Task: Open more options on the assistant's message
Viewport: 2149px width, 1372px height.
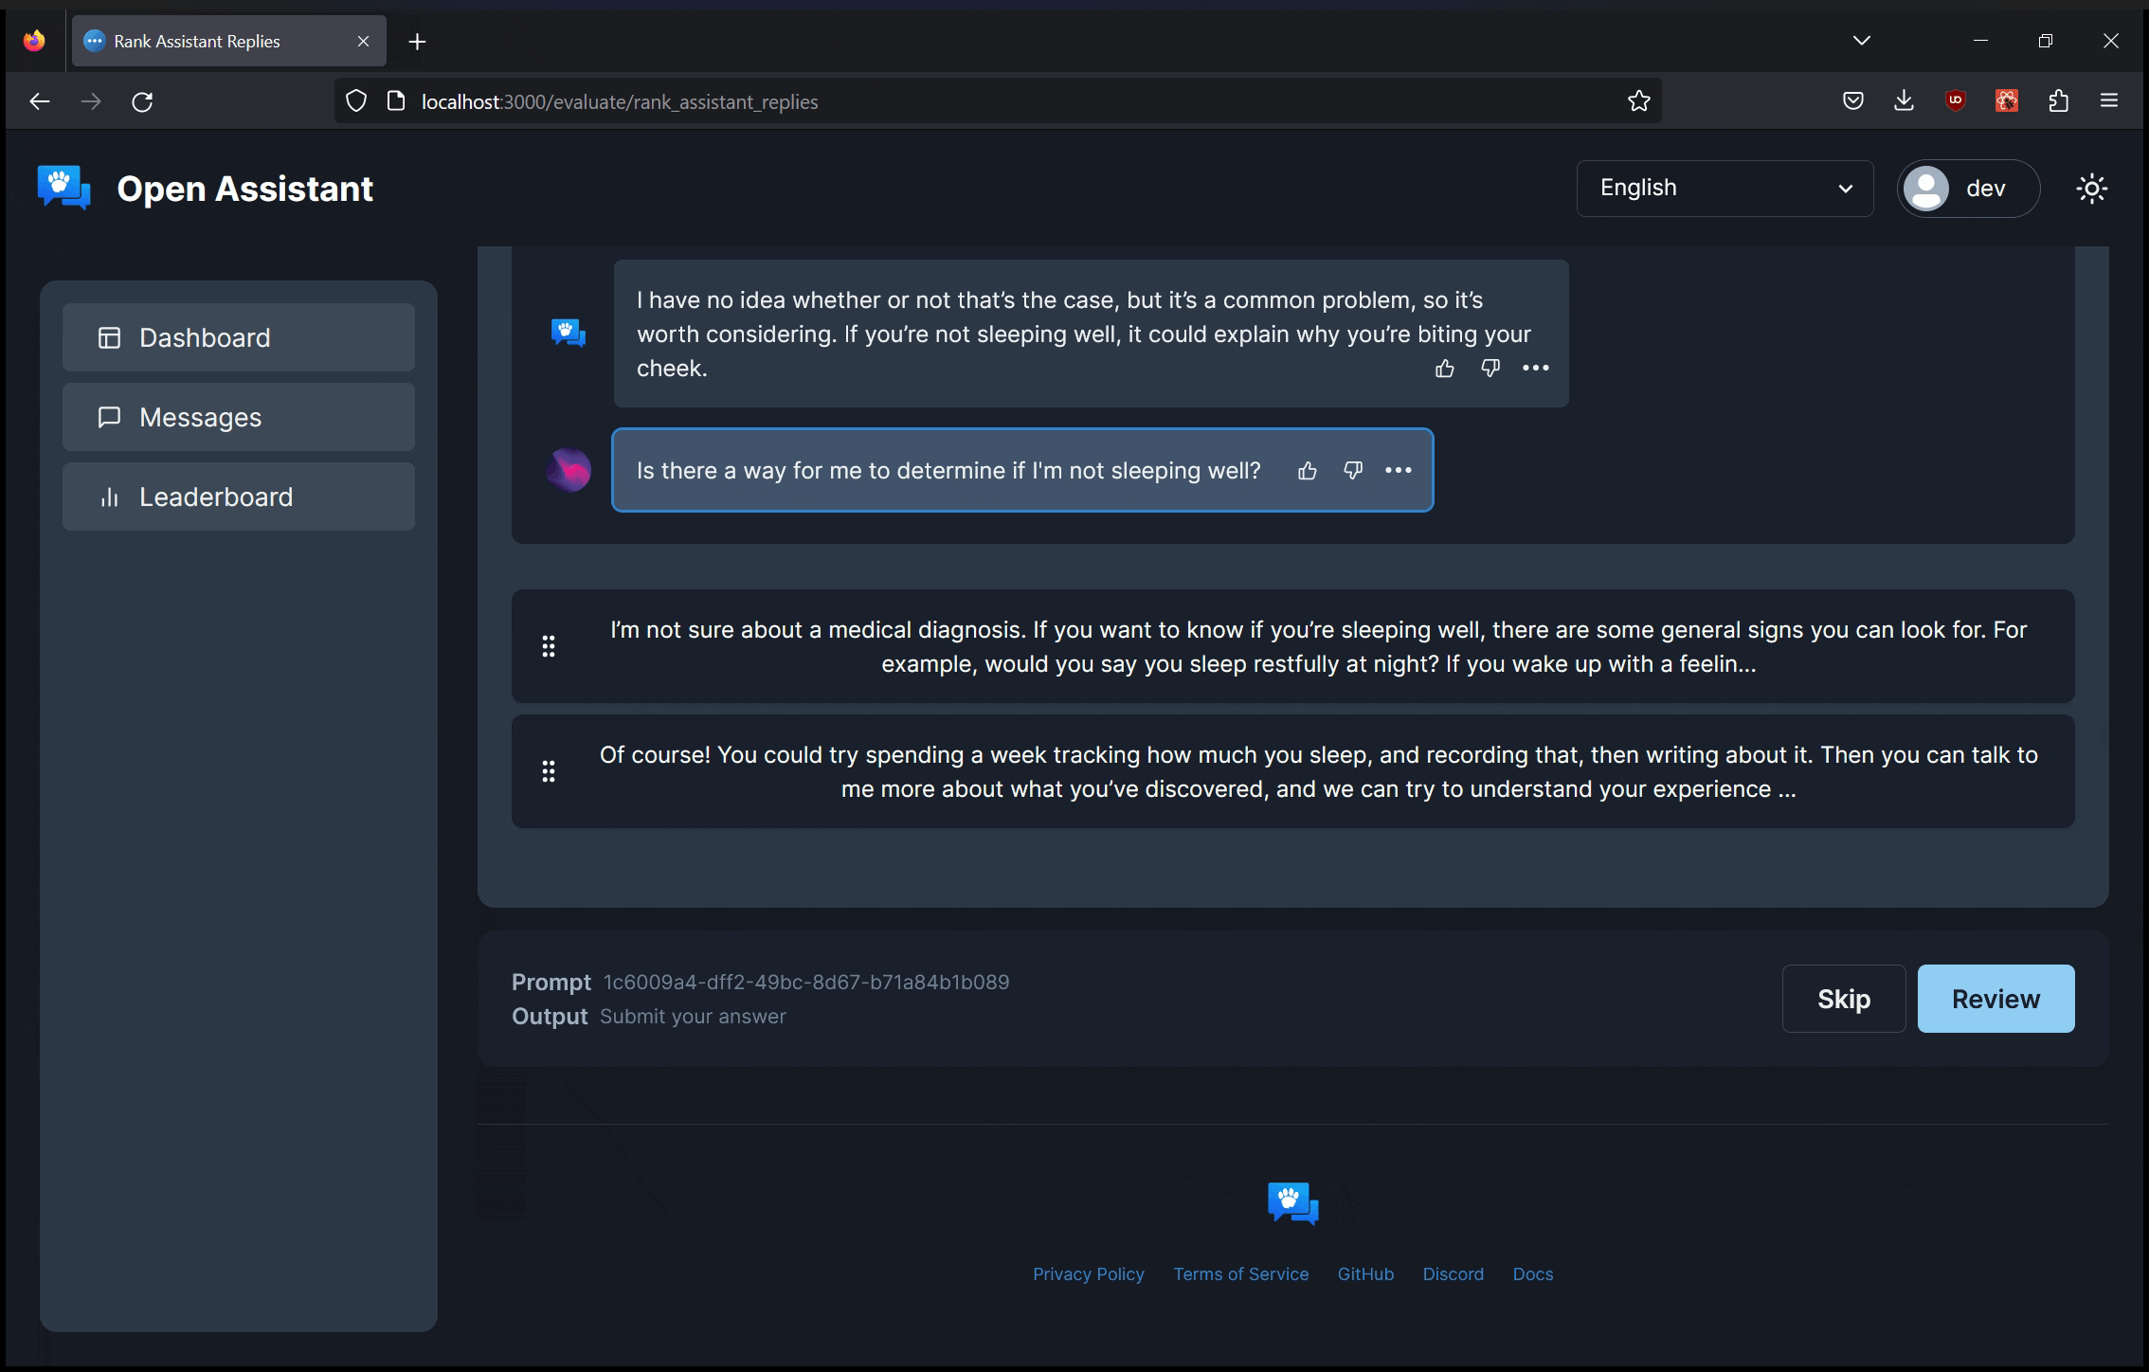Action: [x=1535, y=369]
